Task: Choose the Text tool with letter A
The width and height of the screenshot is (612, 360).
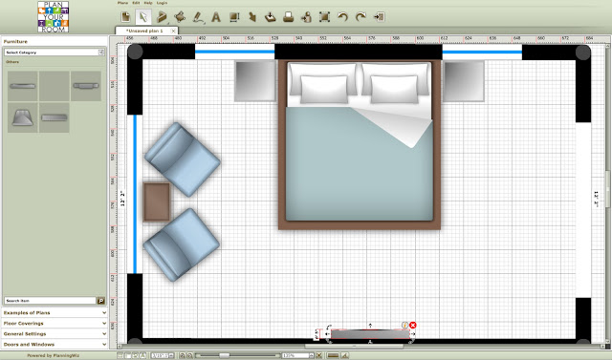Action: pos(216,17)
